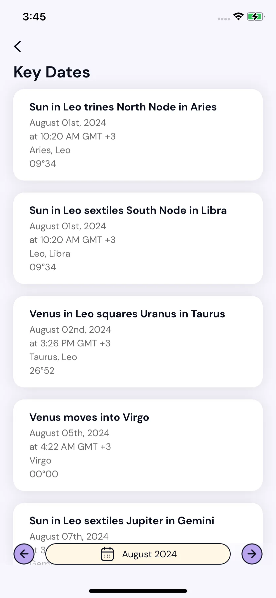Tap the Wi-Fi status icon
This screenshot has height=598, width=276.
click(238, 16)
